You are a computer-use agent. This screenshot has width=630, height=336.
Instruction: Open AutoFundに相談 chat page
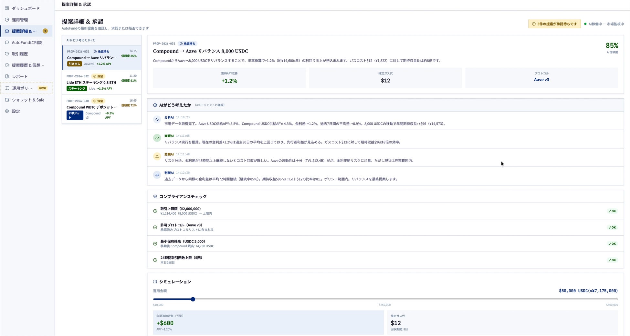[x=26, y=42]
